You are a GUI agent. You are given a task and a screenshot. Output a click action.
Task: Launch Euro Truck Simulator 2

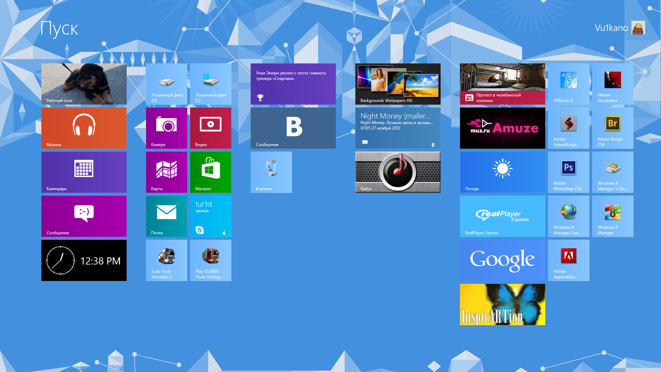click(x=166, y=260)
